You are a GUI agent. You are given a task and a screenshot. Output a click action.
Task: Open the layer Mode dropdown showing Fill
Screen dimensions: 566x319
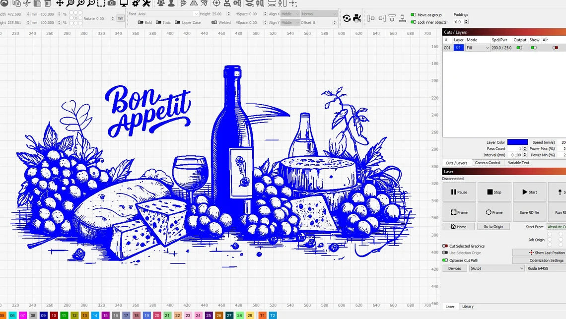click(x=478, y=48)
